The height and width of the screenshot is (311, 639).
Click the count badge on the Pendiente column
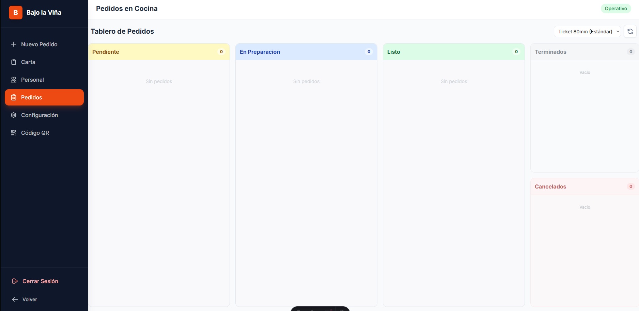pyautogui.click(x=221, y=52)
